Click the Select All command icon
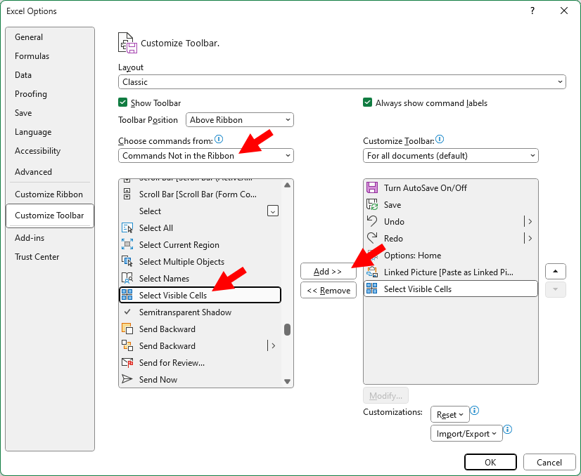Viewport: 581px width, 476px height. (127, 228)
